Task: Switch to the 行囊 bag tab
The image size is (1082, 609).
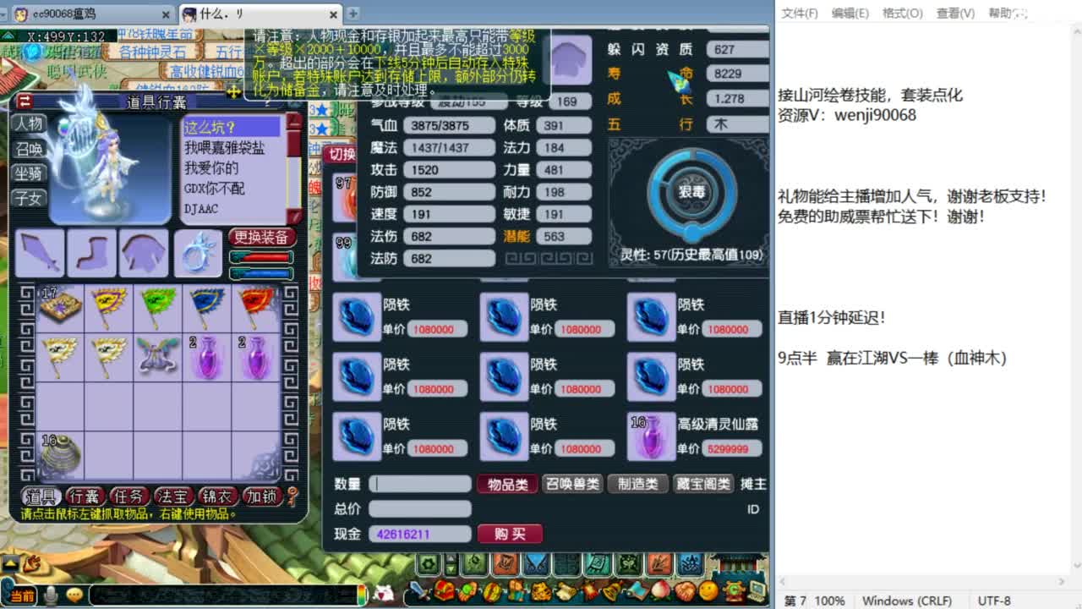Action: pos(85,497)
